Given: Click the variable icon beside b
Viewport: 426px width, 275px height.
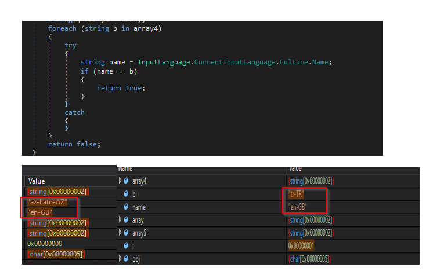Looking at the screenshot, I should (x=126, y=195).
